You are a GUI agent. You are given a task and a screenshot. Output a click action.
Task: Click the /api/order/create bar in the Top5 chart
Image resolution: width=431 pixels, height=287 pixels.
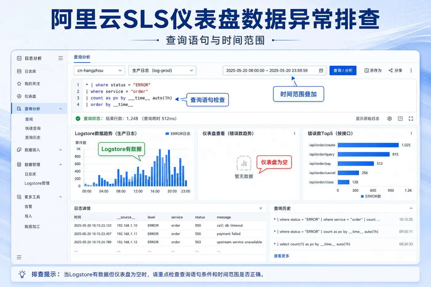coord(368,145)
